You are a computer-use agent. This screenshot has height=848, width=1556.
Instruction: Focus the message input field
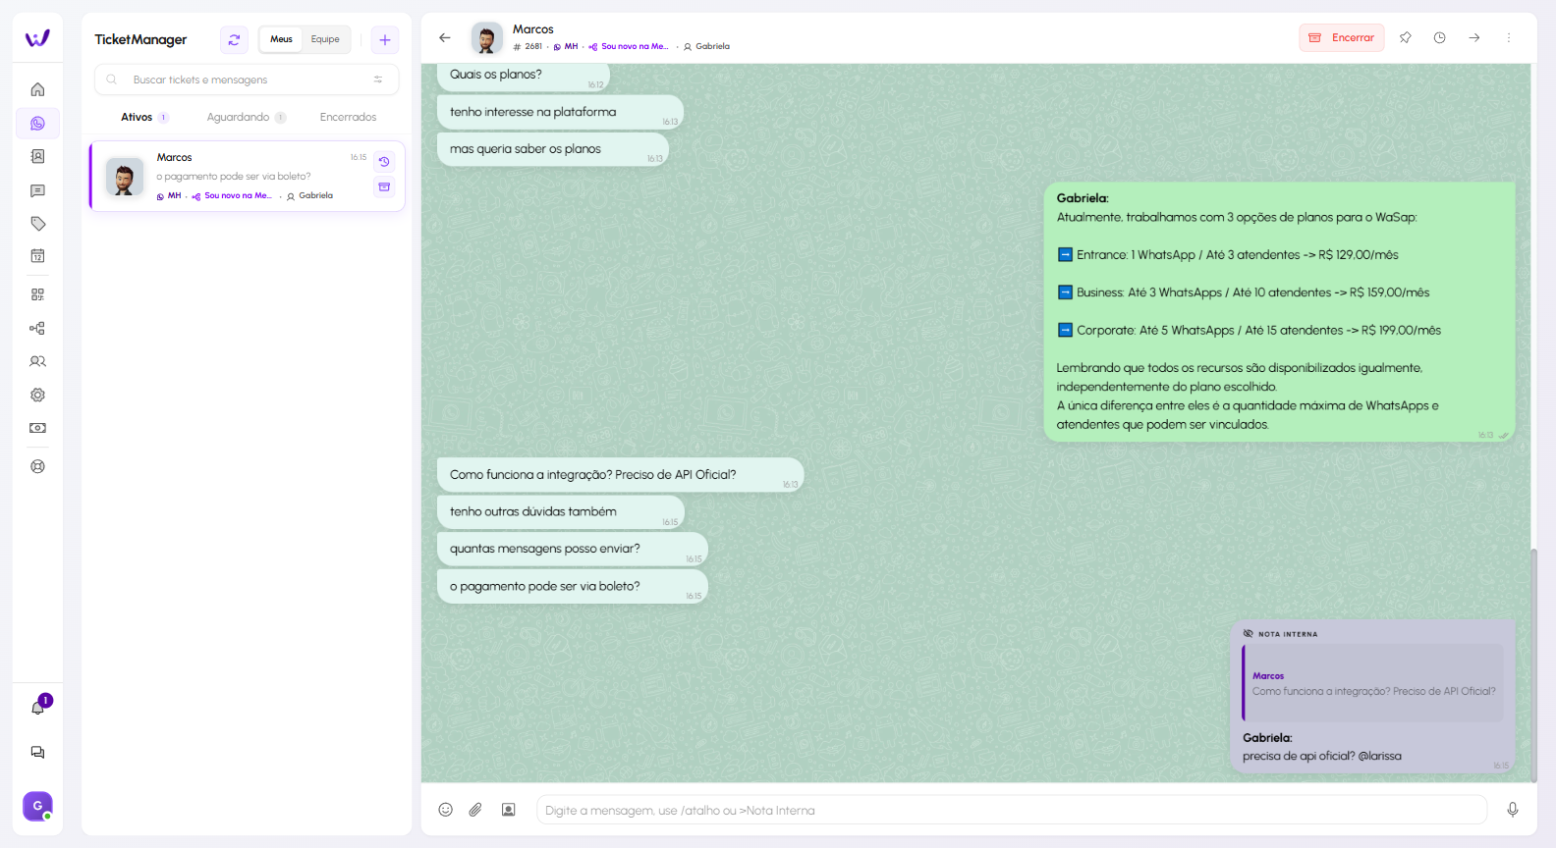(x=1010, y=810)
